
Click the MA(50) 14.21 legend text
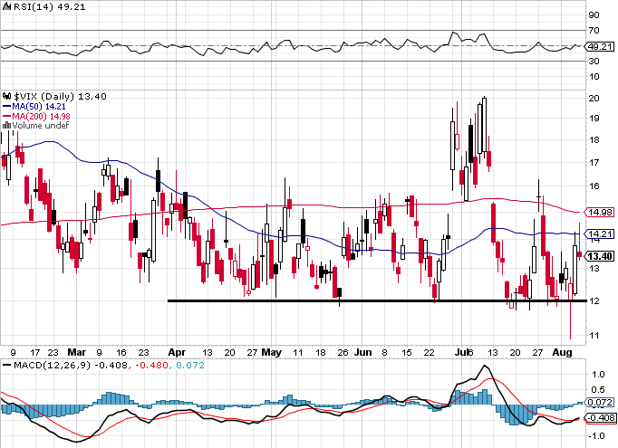pyautogui.click(x=37, y=106)
